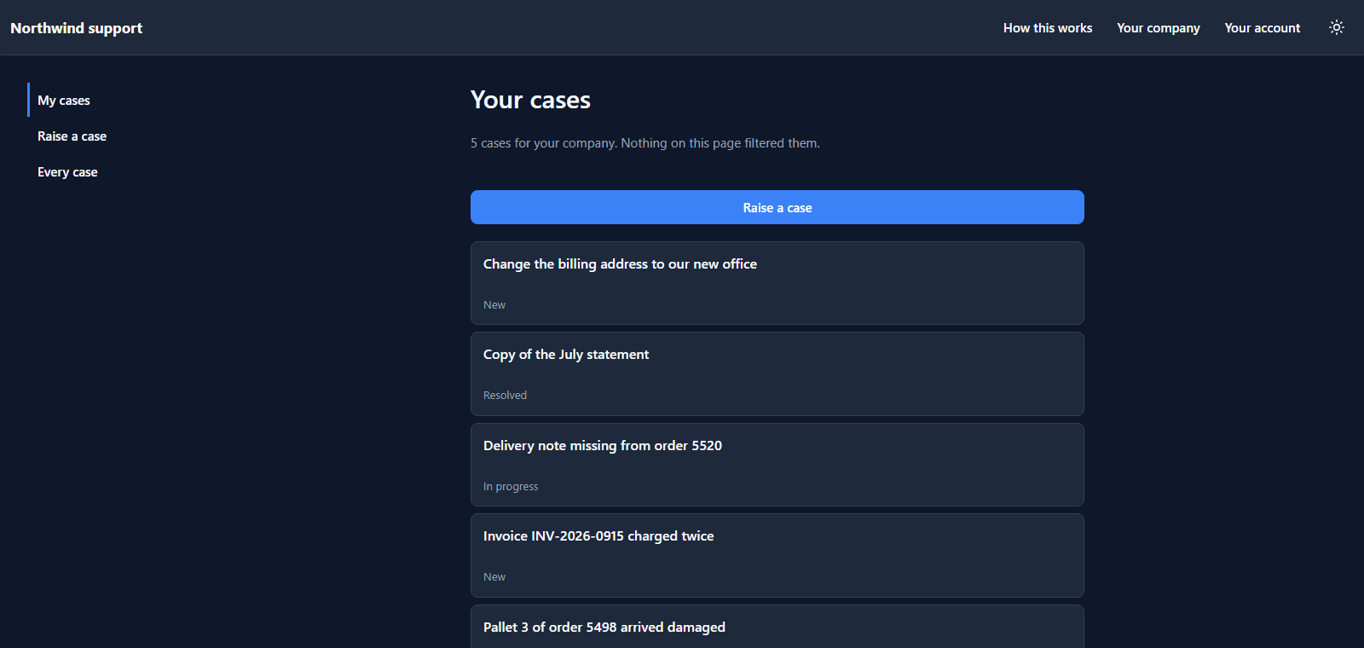This screenshot has width=1364, height=648.
Task: Select My cases in sidebar
Action: (64, 101)
